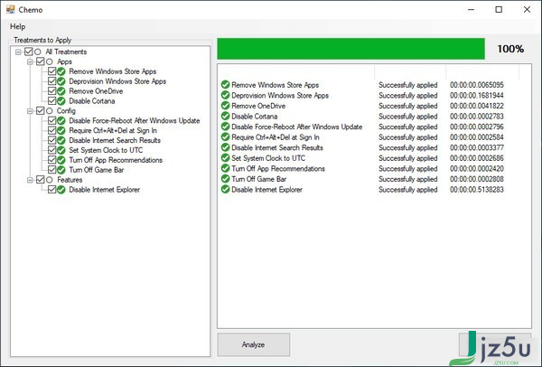Select Turn Off App Recommendations tree label
542x367 pixels.
point(116,160)
